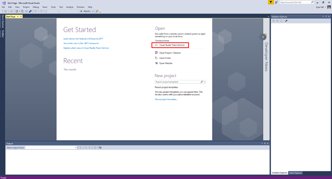Toggle the pin on the Start Page tab

pos(18,17)
